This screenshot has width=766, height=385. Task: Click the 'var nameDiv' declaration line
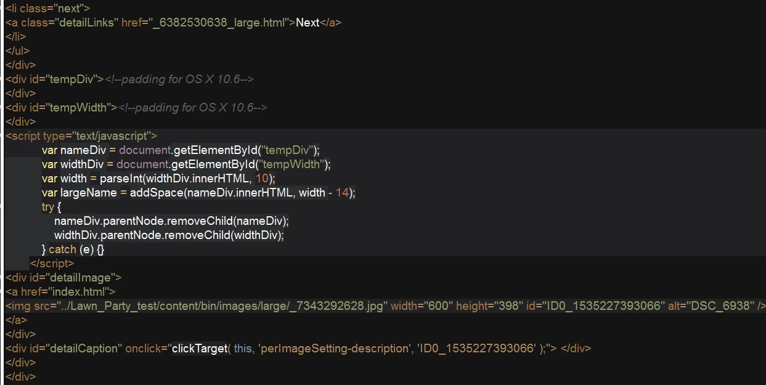pyautogui.click(x=181, y=150)
